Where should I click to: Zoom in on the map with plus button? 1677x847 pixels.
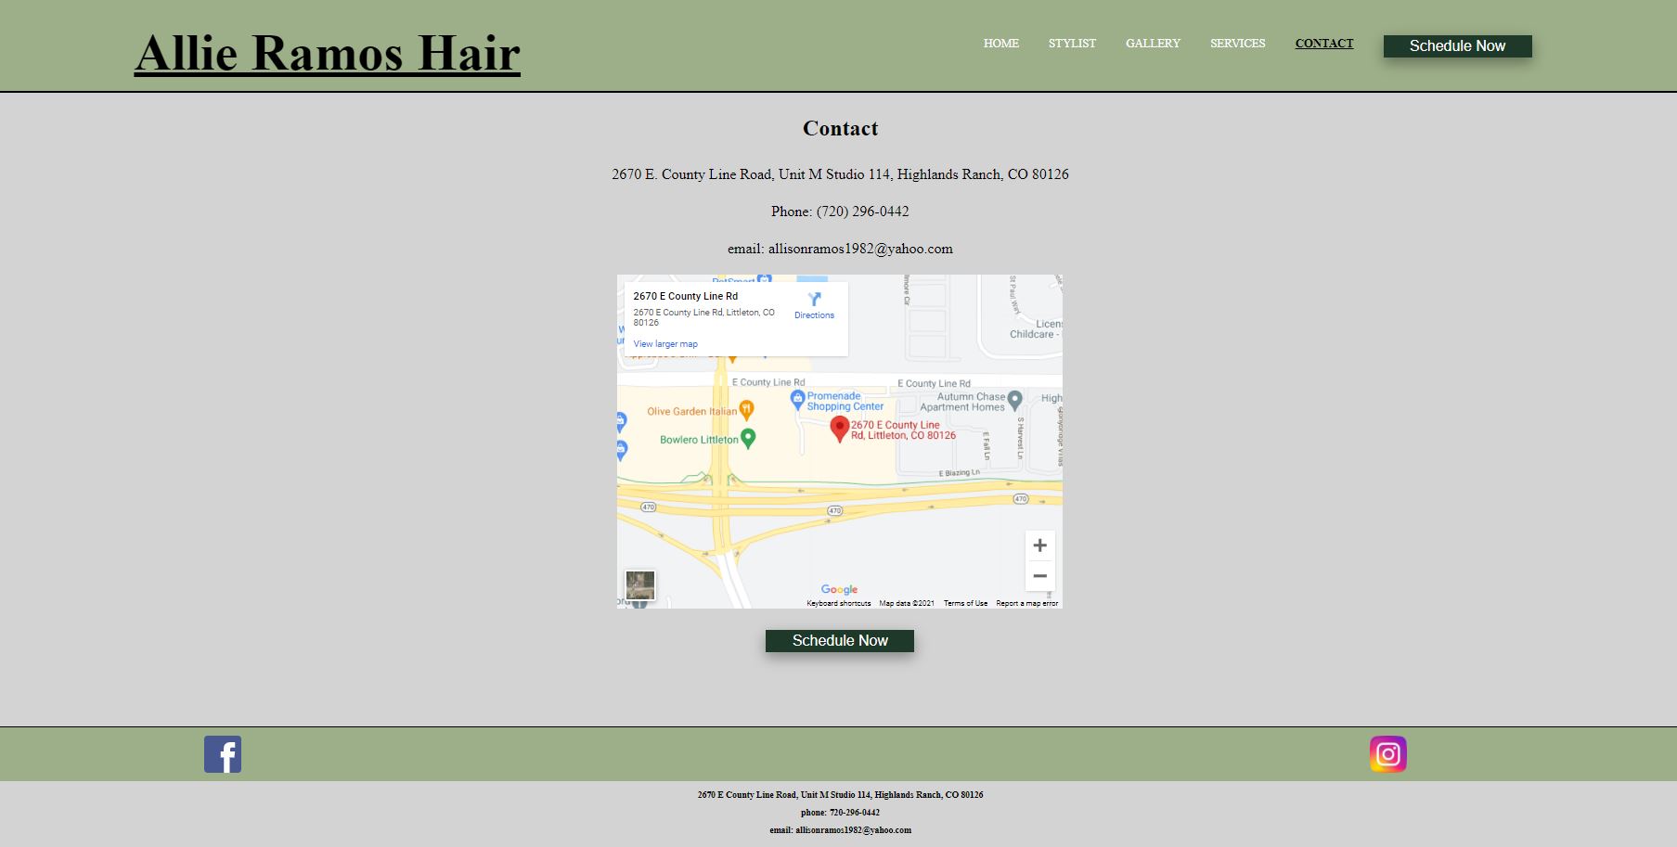(1039, 545)
